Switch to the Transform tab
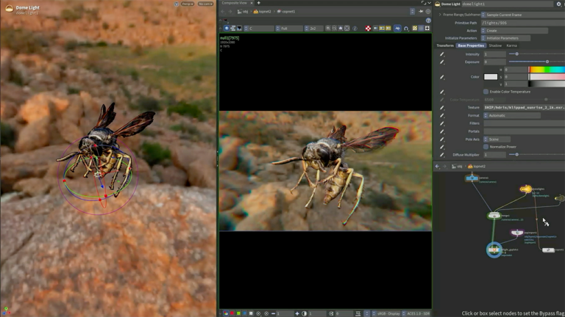The image size is (565, 317). click(x=445, y=45)
